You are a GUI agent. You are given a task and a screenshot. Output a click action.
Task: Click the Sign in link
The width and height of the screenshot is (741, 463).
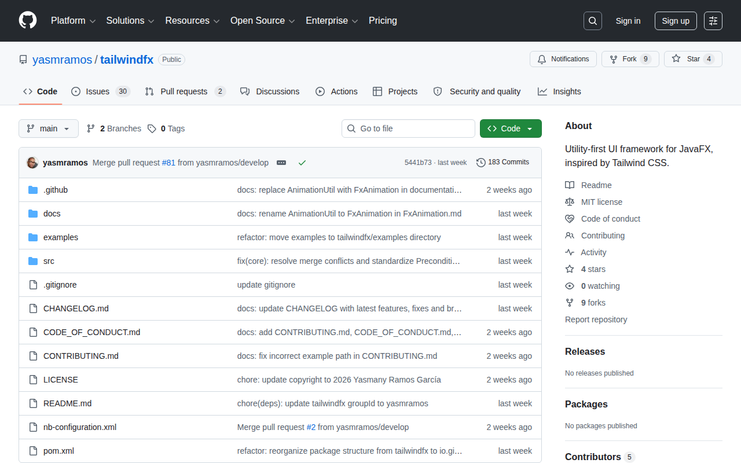pyautogui.click(x=628, y=21)
